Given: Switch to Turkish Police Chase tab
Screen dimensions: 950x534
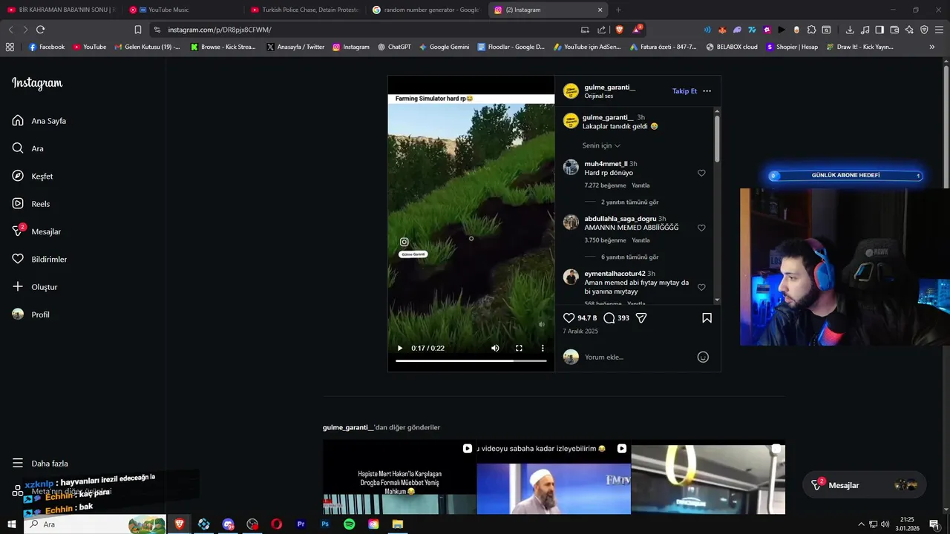Looking at the screenshot, I should 304,10.
